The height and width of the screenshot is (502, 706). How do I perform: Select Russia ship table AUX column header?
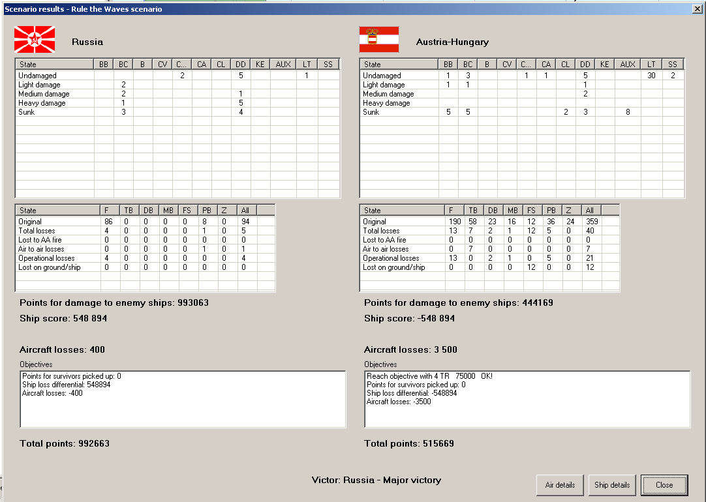pos(283,65)
